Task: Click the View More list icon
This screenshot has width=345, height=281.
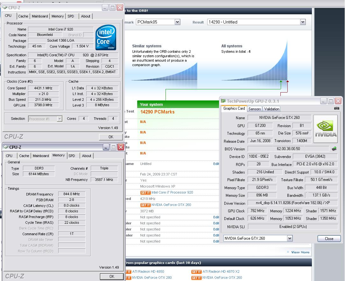Action: [288, 252]
